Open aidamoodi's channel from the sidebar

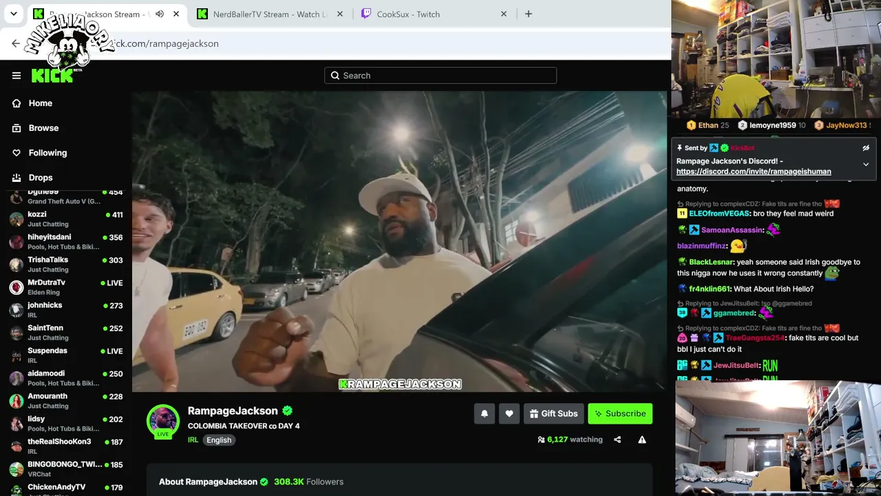pos(66,378)
